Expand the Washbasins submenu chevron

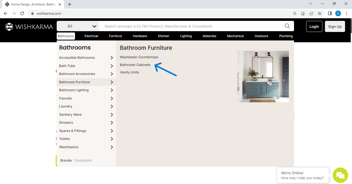(x=112, y=147)
